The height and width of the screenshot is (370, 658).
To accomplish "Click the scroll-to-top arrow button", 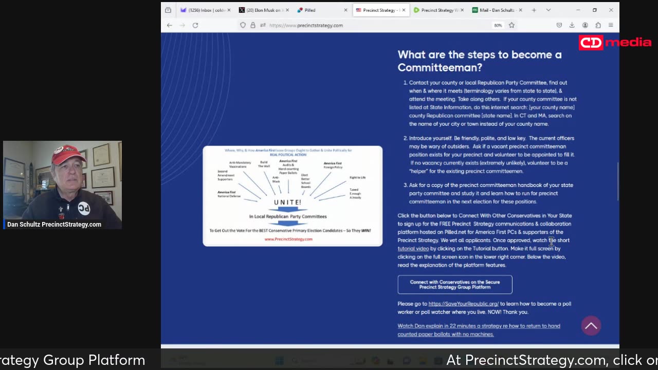I will click(591, 326).
